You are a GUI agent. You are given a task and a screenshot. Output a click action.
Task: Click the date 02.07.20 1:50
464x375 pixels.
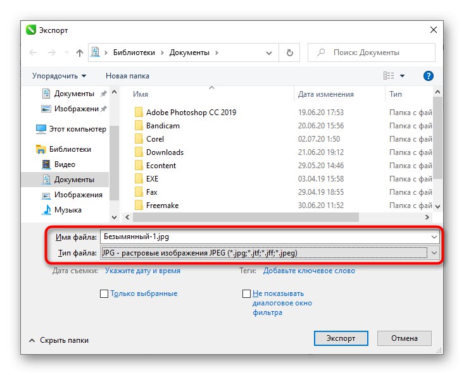click(319, 139)
